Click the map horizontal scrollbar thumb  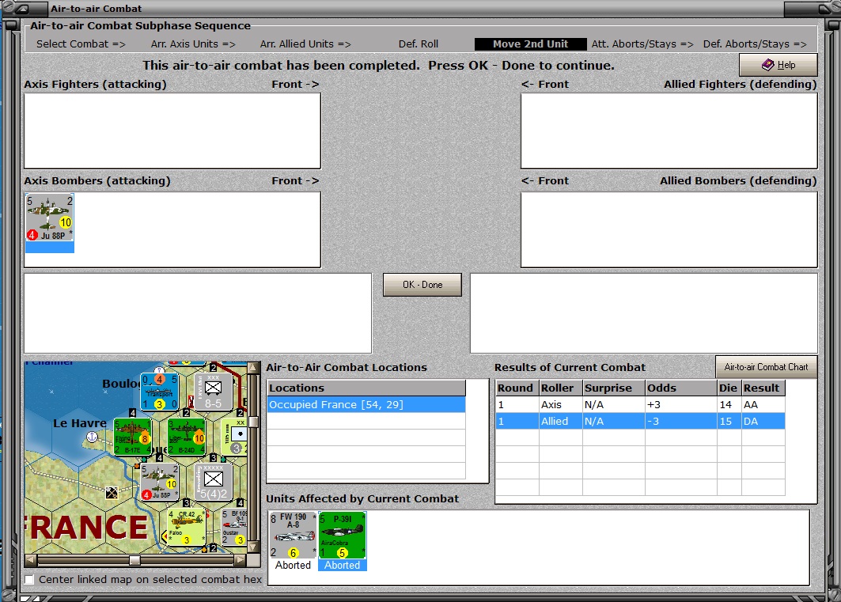135,560
